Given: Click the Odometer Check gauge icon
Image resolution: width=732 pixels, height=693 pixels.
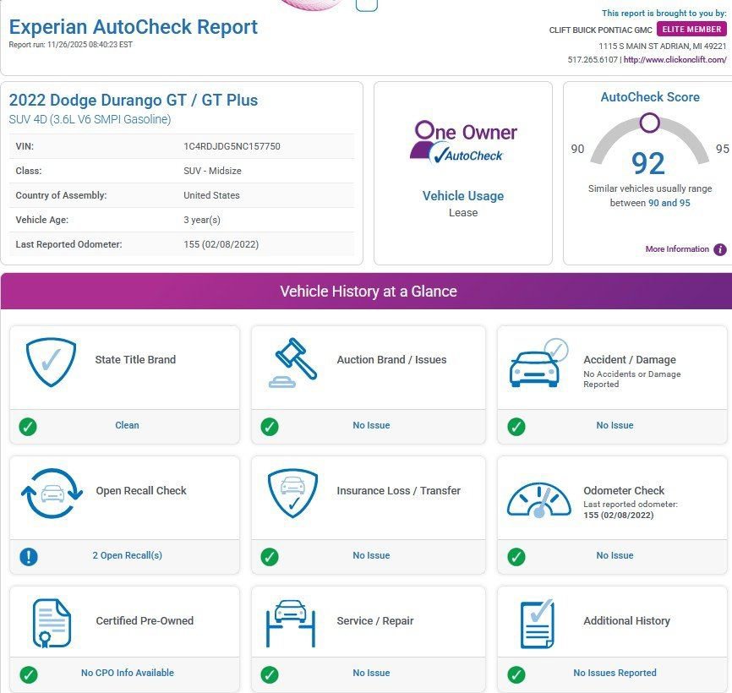Looking at the screenshot, I should (538, 499).
